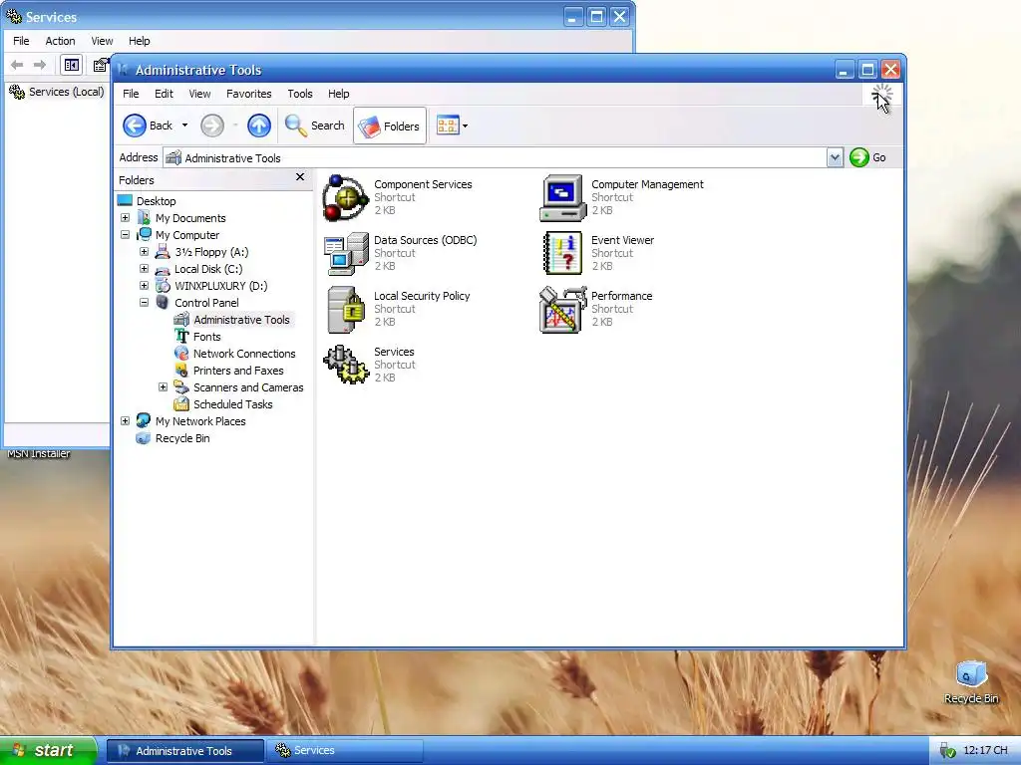Select the Services gears icon

point(346,365)
